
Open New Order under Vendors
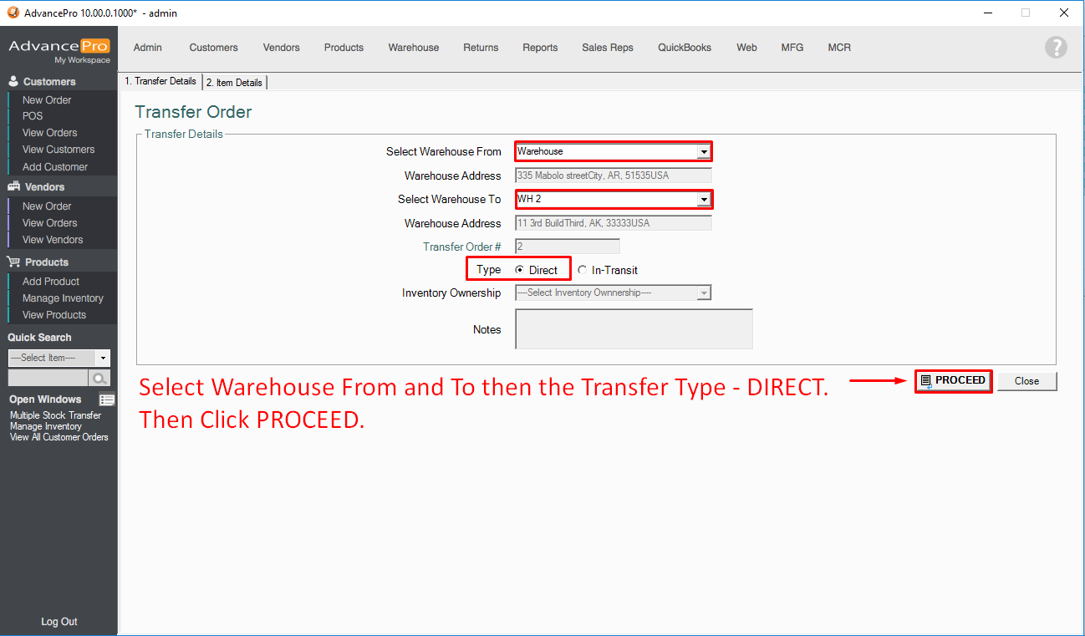47,206
